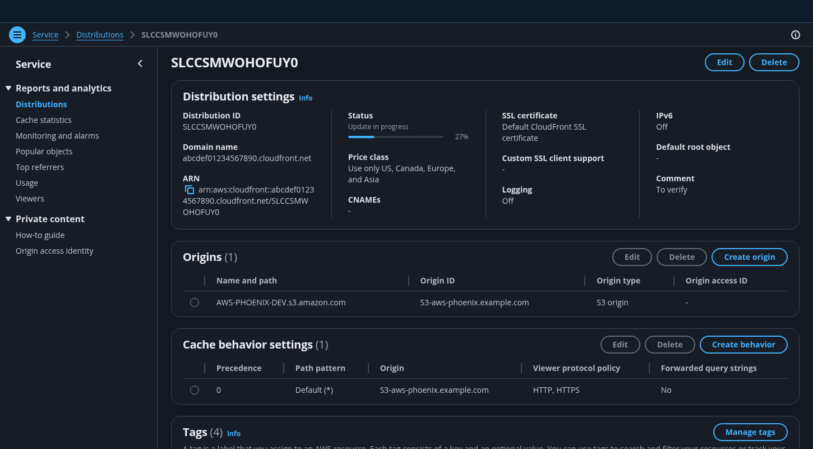Click the Delete button in Origins

682,257
